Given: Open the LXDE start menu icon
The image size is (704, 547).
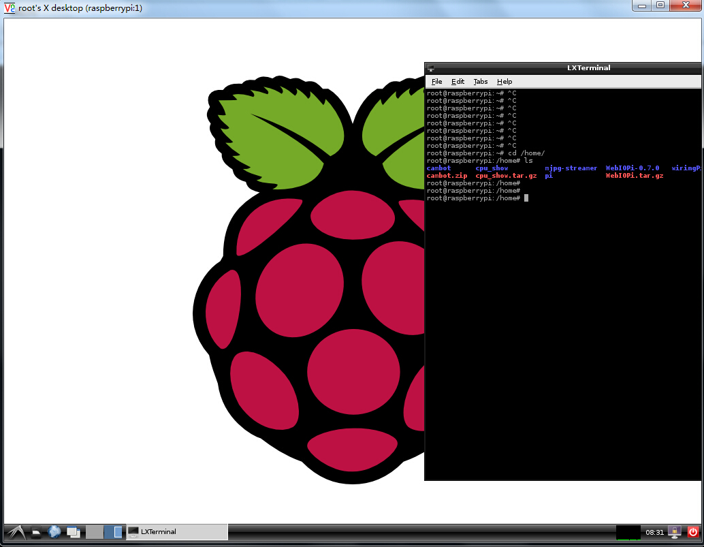Looking at the screenshot, I should coord(16,532).
